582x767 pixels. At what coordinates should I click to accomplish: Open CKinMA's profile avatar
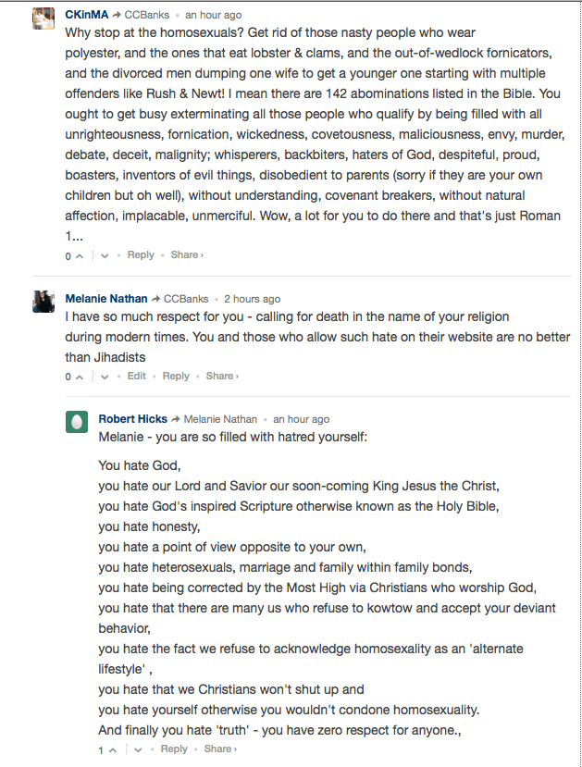pyautogui.click(x=44, y=19)
